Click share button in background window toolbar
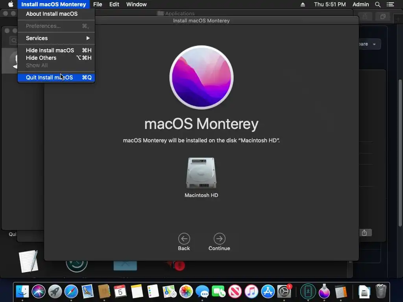 click(x=365, y=17)
